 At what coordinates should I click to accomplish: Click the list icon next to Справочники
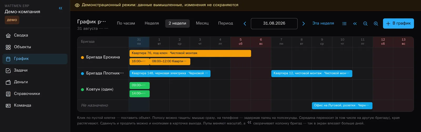click(x=8, y=94)
